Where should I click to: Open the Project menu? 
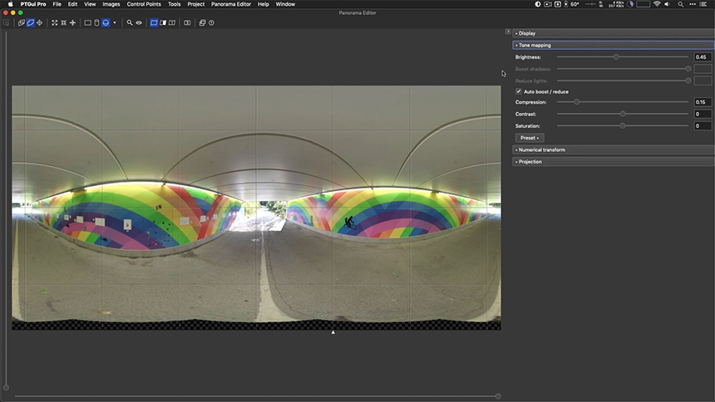coord(195,4)
